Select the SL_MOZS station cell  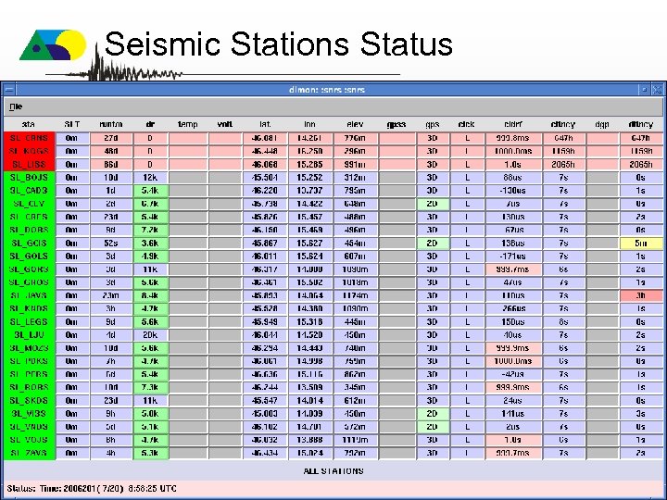[x=30, y=348]
